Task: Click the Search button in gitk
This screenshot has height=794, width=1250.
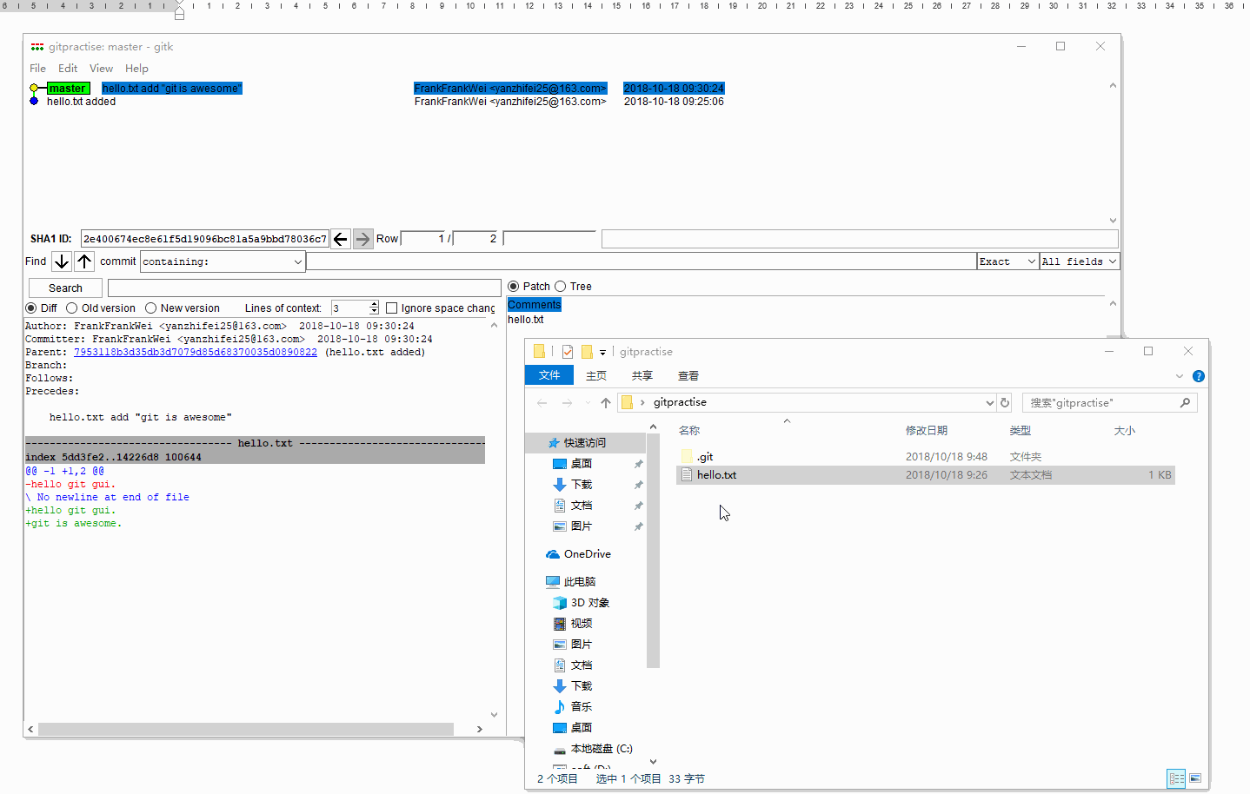Action: pyautogui.click(x=64, y=288)
